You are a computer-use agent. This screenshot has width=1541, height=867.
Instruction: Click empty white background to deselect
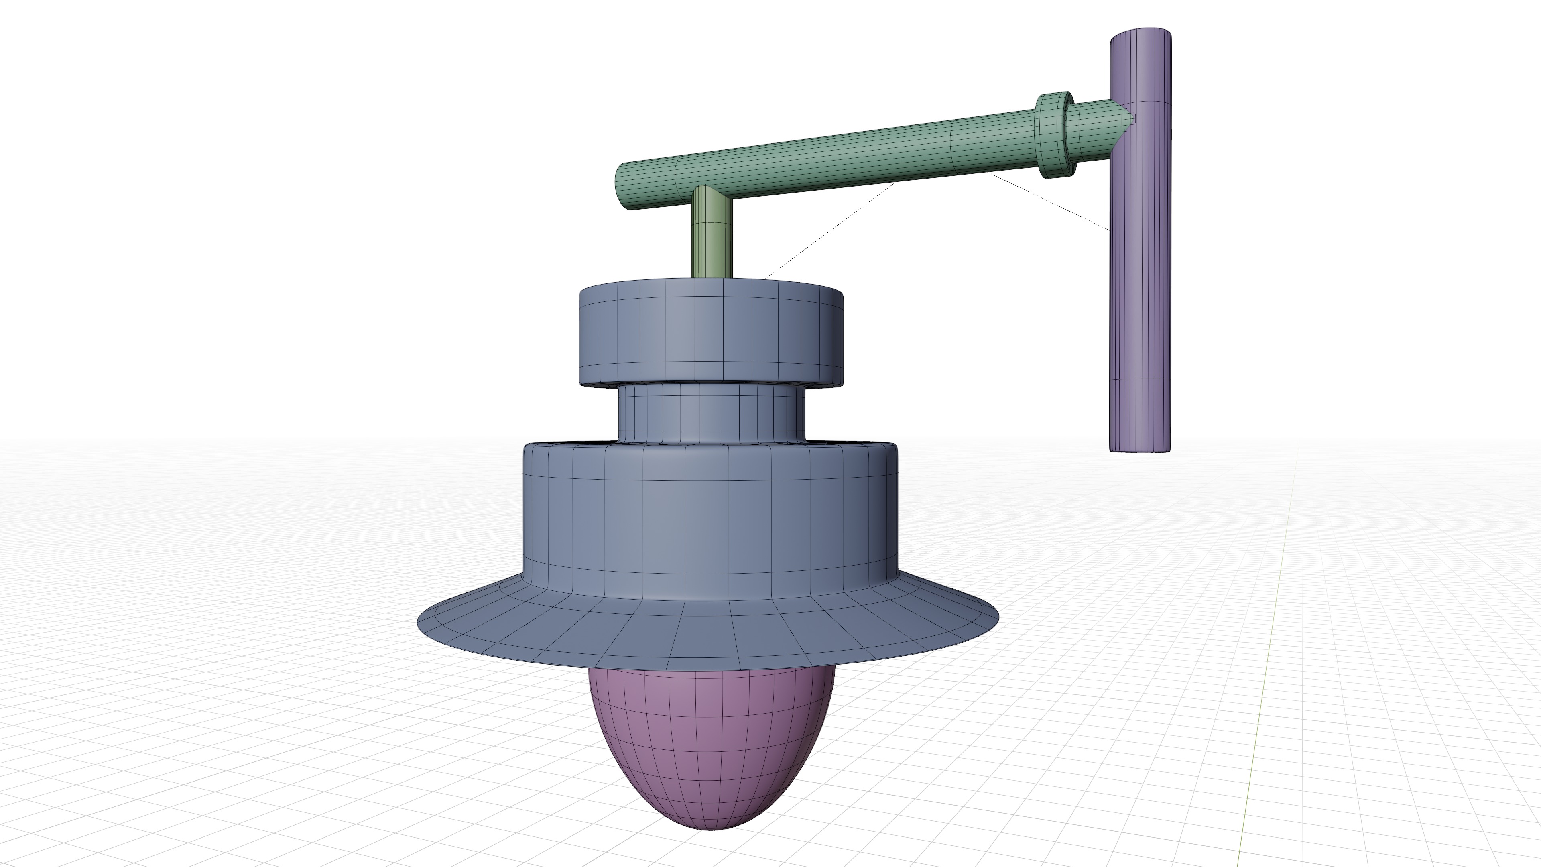239,179
